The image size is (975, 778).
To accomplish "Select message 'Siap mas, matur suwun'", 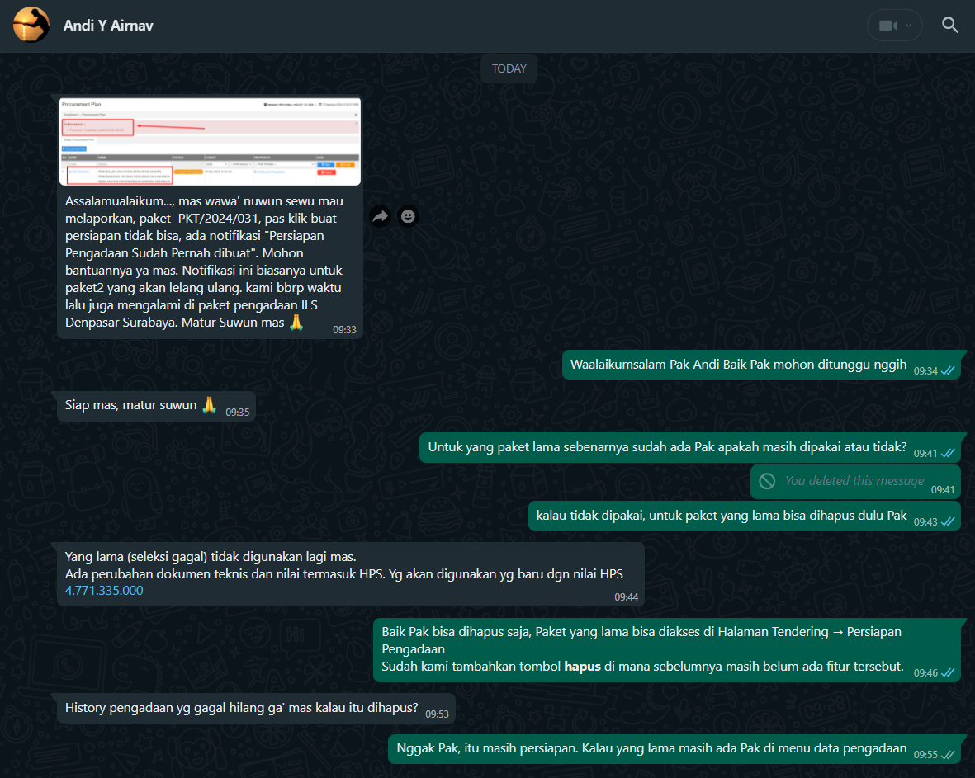I will click(156, 406).
